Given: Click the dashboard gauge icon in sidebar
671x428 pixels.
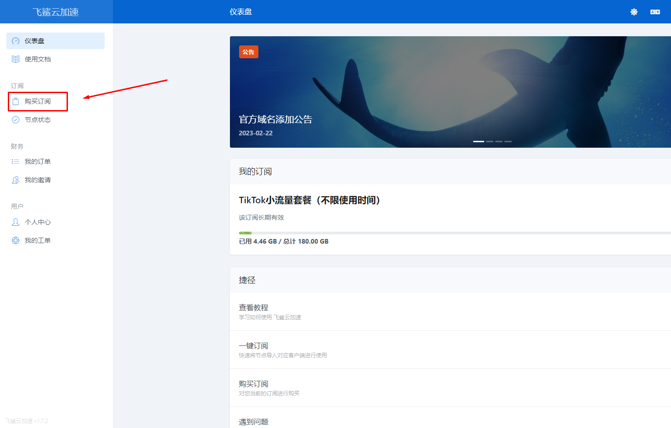Looking at the screenshot, I should (16, 41).
